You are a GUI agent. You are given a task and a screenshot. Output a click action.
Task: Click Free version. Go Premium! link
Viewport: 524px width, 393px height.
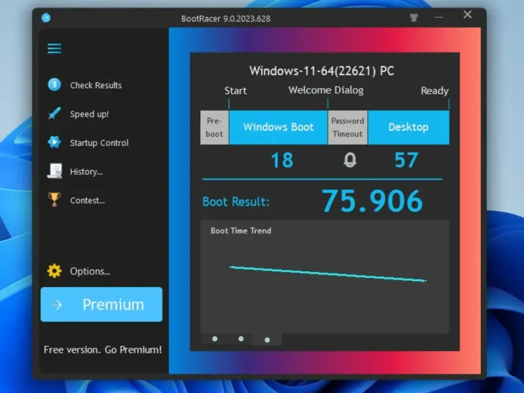(x=103, y=350)
